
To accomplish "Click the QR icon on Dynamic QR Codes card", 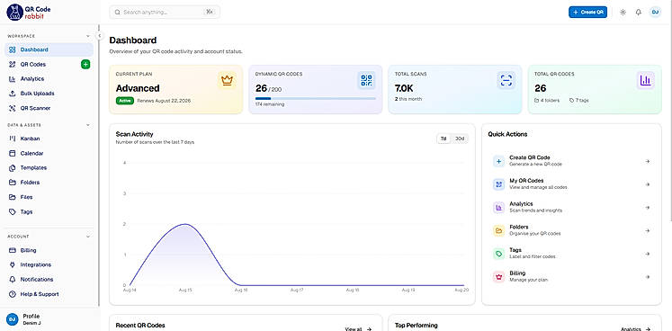I will tap(366, 80).
